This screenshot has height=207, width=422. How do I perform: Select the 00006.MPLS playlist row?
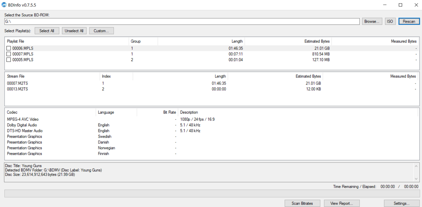(x=212, y=48)
